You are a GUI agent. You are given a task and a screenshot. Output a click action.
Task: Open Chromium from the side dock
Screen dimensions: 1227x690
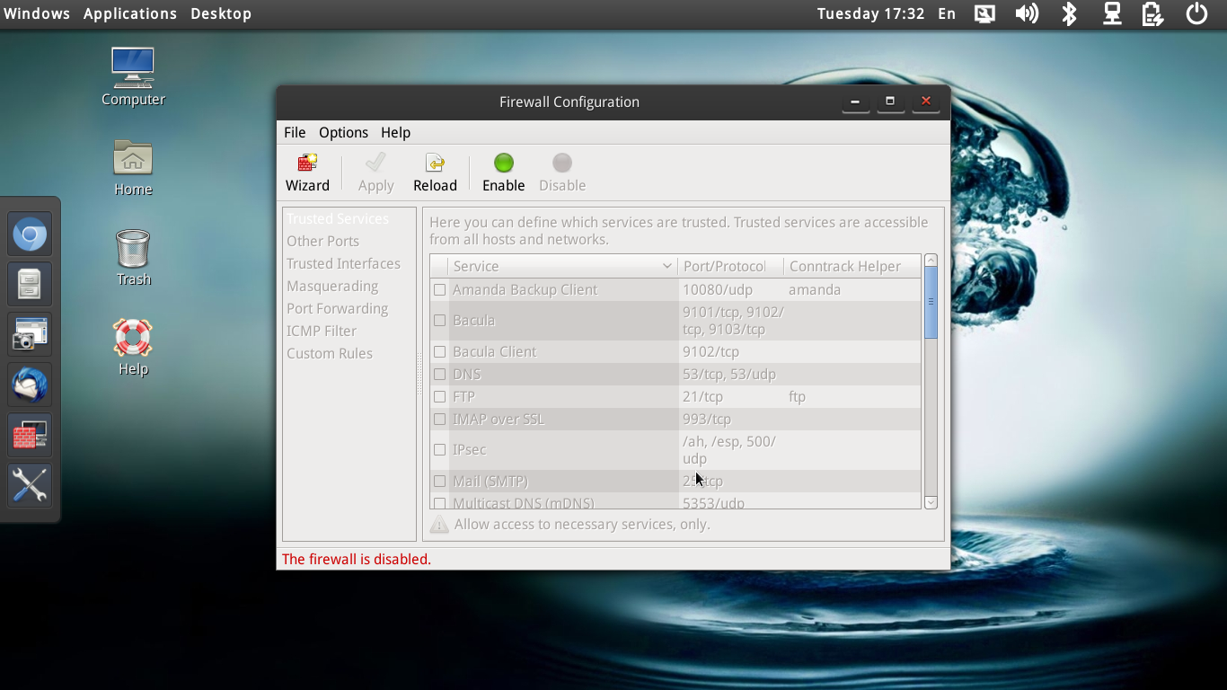(x=30, y=234)
